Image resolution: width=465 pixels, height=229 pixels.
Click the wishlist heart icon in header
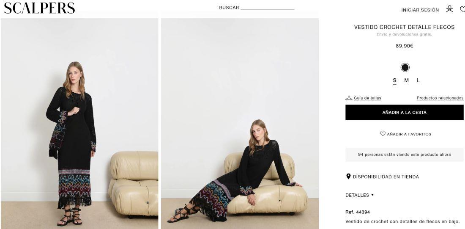(462, 9)
